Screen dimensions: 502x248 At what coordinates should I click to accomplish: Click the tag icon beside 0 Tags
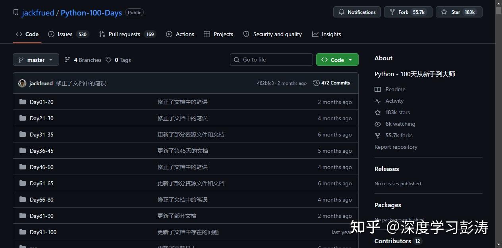point(108,60)
